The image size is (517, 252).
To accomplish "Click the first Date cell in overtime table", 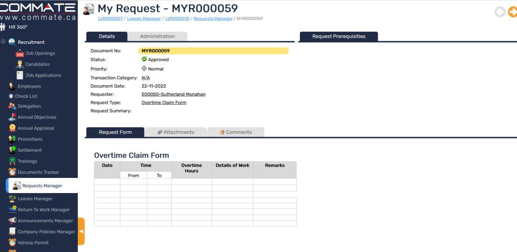I will click(107, 181).
